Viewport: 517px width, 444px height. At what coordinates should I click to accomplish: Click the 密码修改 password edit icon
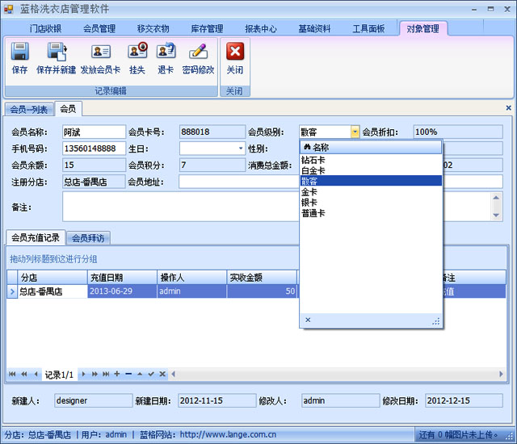[x=198, y=52]
